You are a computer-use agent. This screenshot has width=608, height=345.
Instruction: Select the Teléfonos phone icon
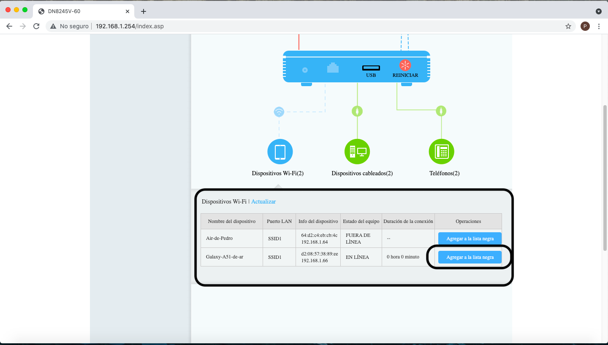(x=441, y=152)
